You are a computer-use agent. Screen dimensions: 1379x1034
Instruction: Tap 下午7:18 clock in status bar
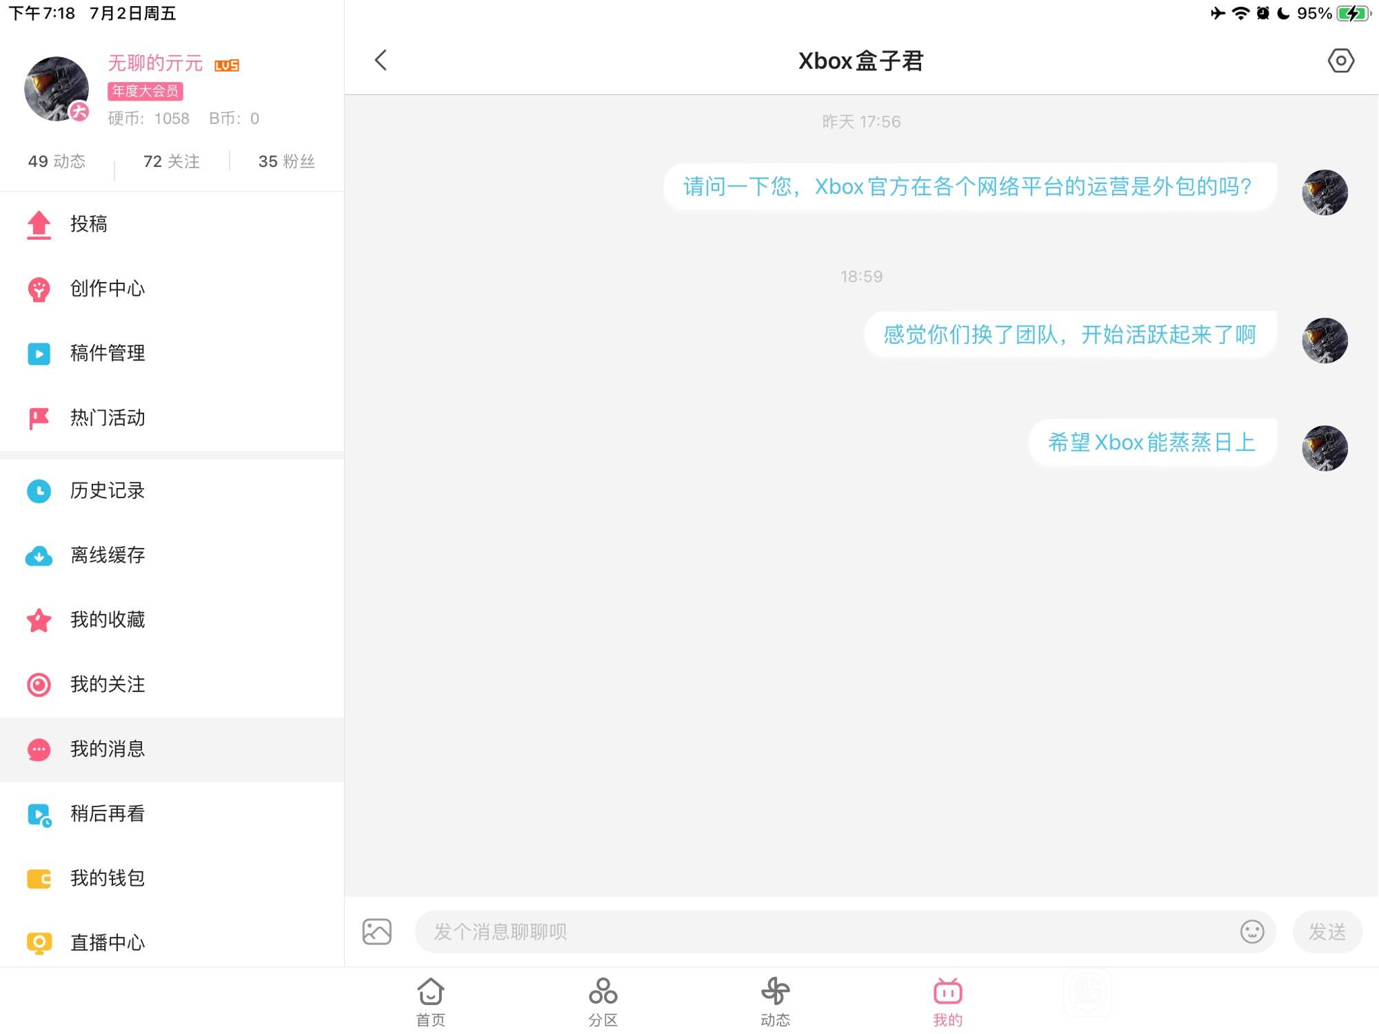42,13
